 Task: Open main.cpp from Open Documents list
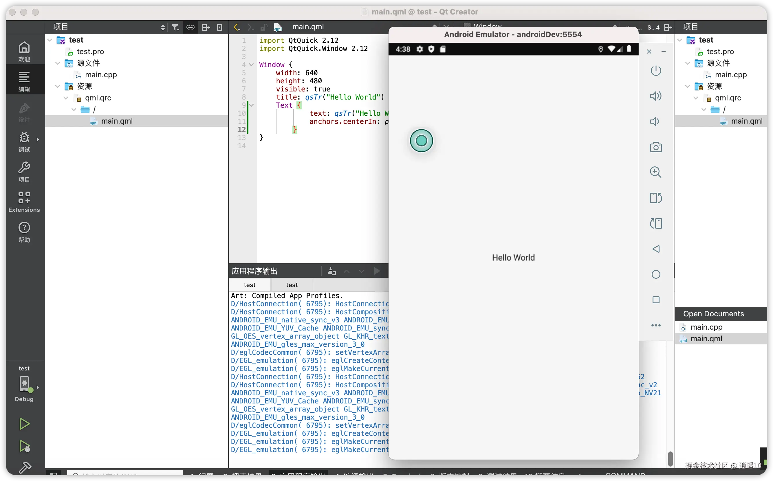coord(706,327)
